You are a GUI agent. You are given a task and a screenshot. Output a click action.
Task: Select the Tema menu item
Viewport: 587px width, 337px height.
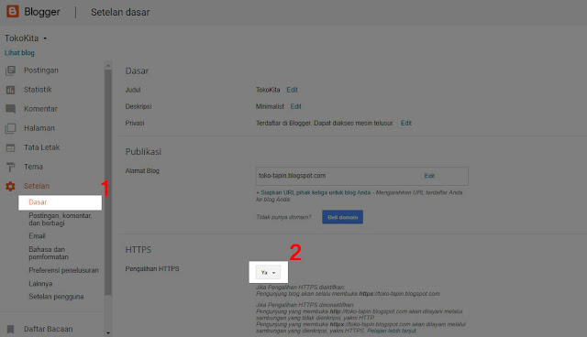pyautogui.click(x=33, y=167)
